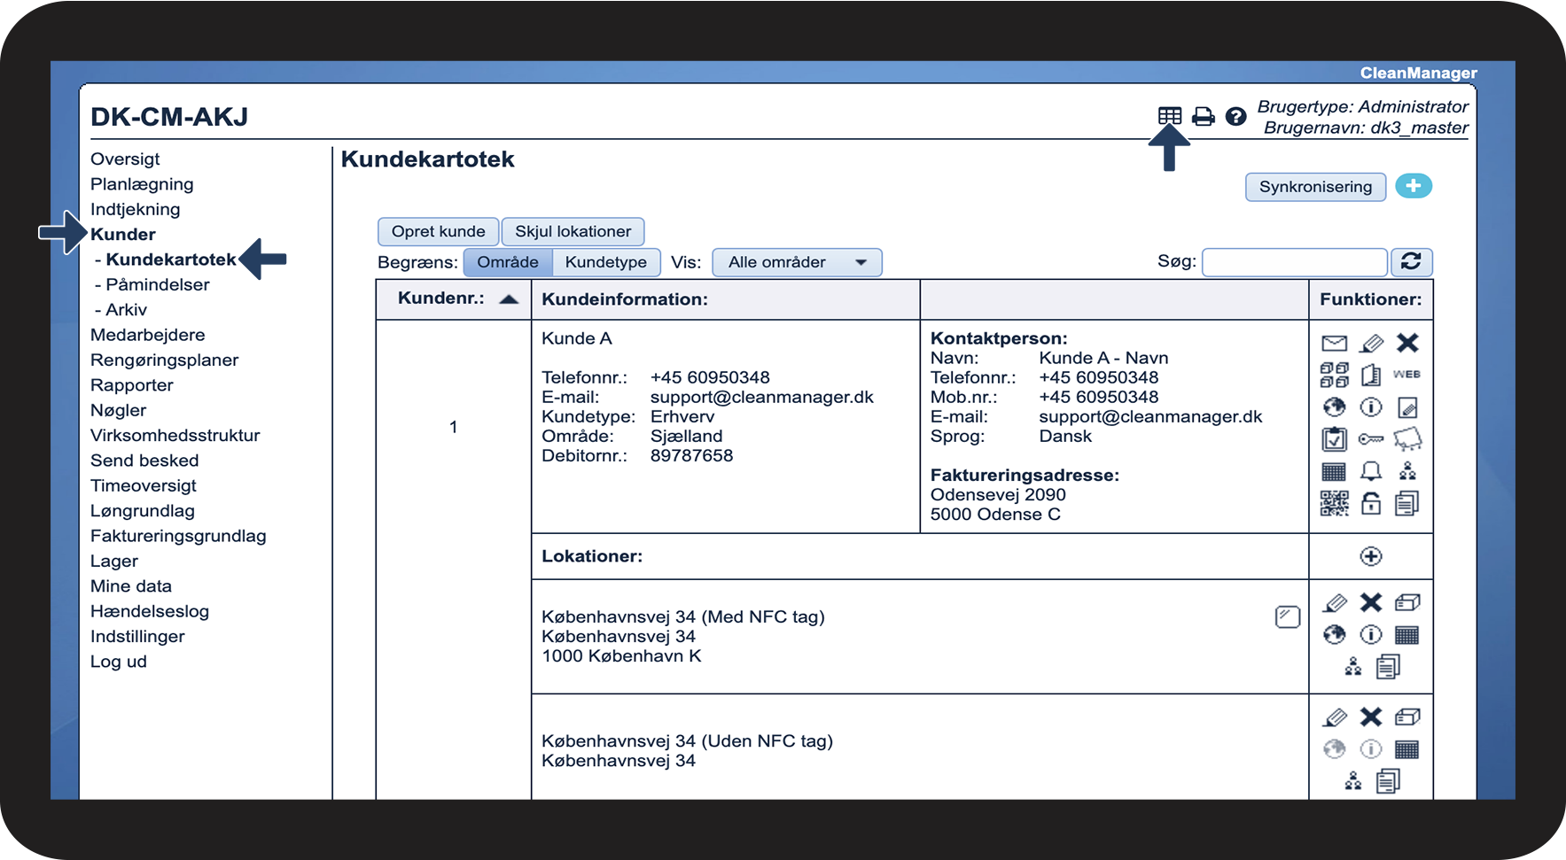Open help via the question mark icon

point(1235,116)
